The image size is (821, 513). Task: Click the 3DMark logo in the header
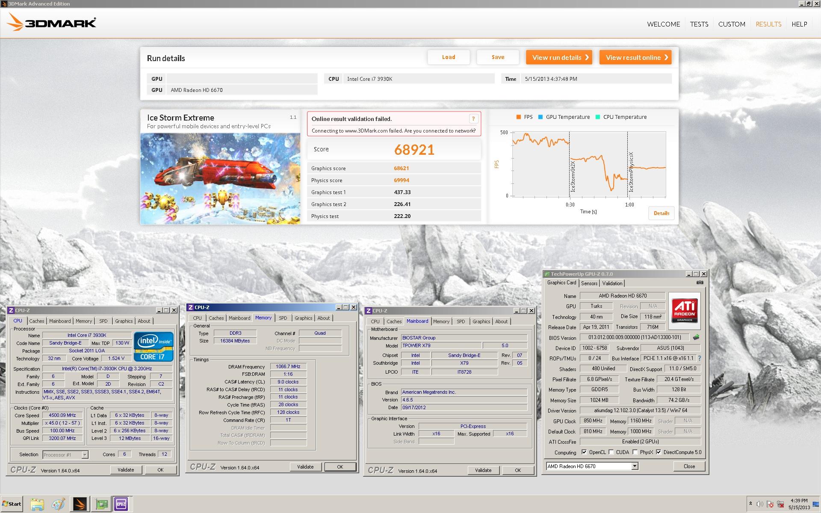[x=52, y=21]
